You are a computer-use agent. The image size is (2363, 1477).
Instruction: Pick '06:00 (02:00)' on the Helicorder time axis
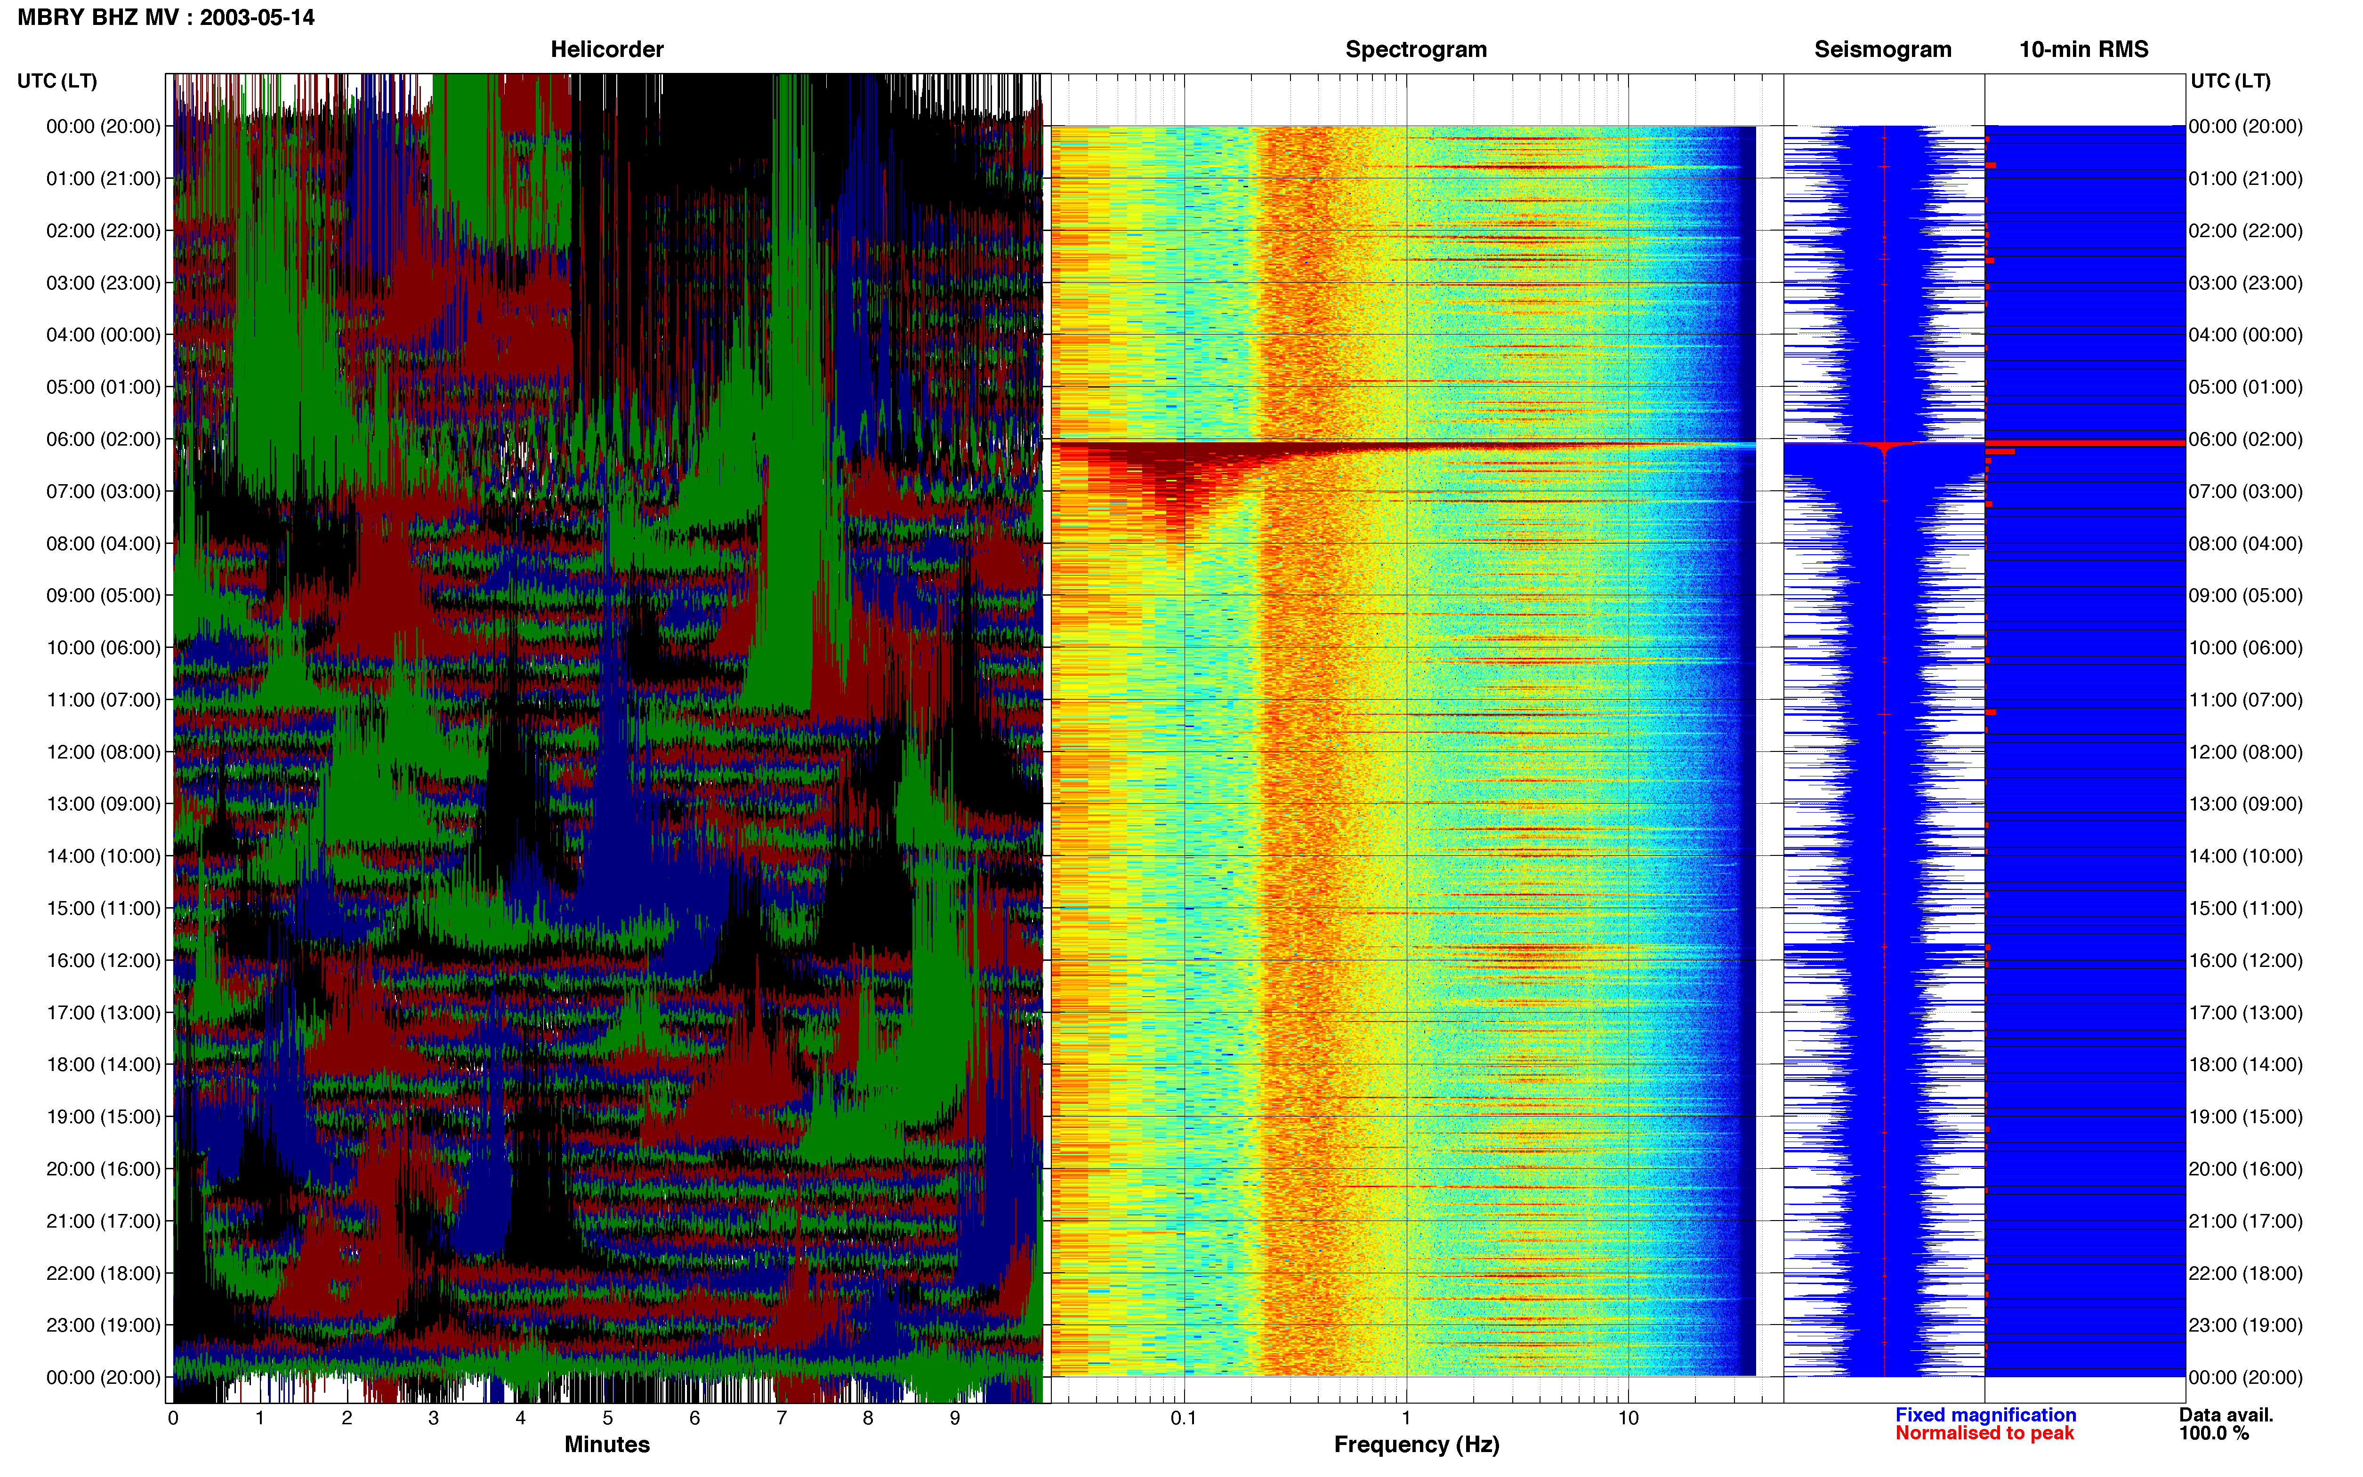click(x=104, y=439)
